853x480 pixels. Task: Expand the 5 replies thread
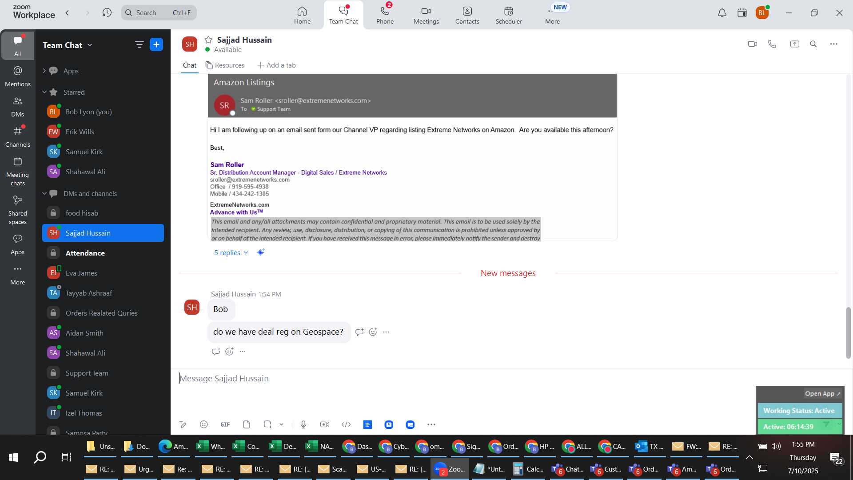(231, 252)
